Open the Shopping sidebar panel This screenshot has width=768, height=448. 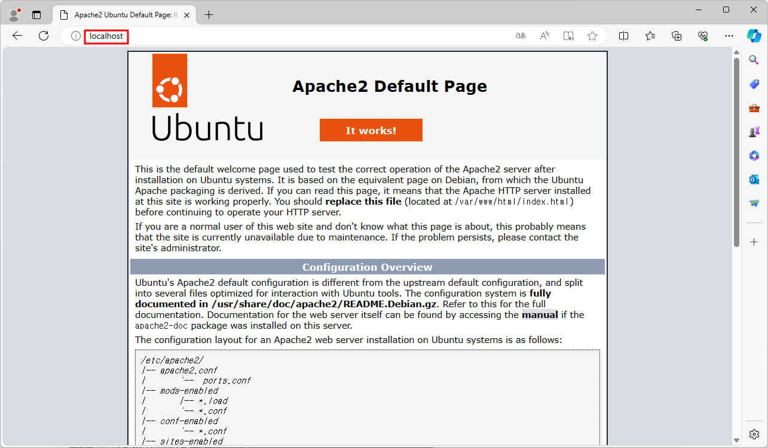point(754,84)
